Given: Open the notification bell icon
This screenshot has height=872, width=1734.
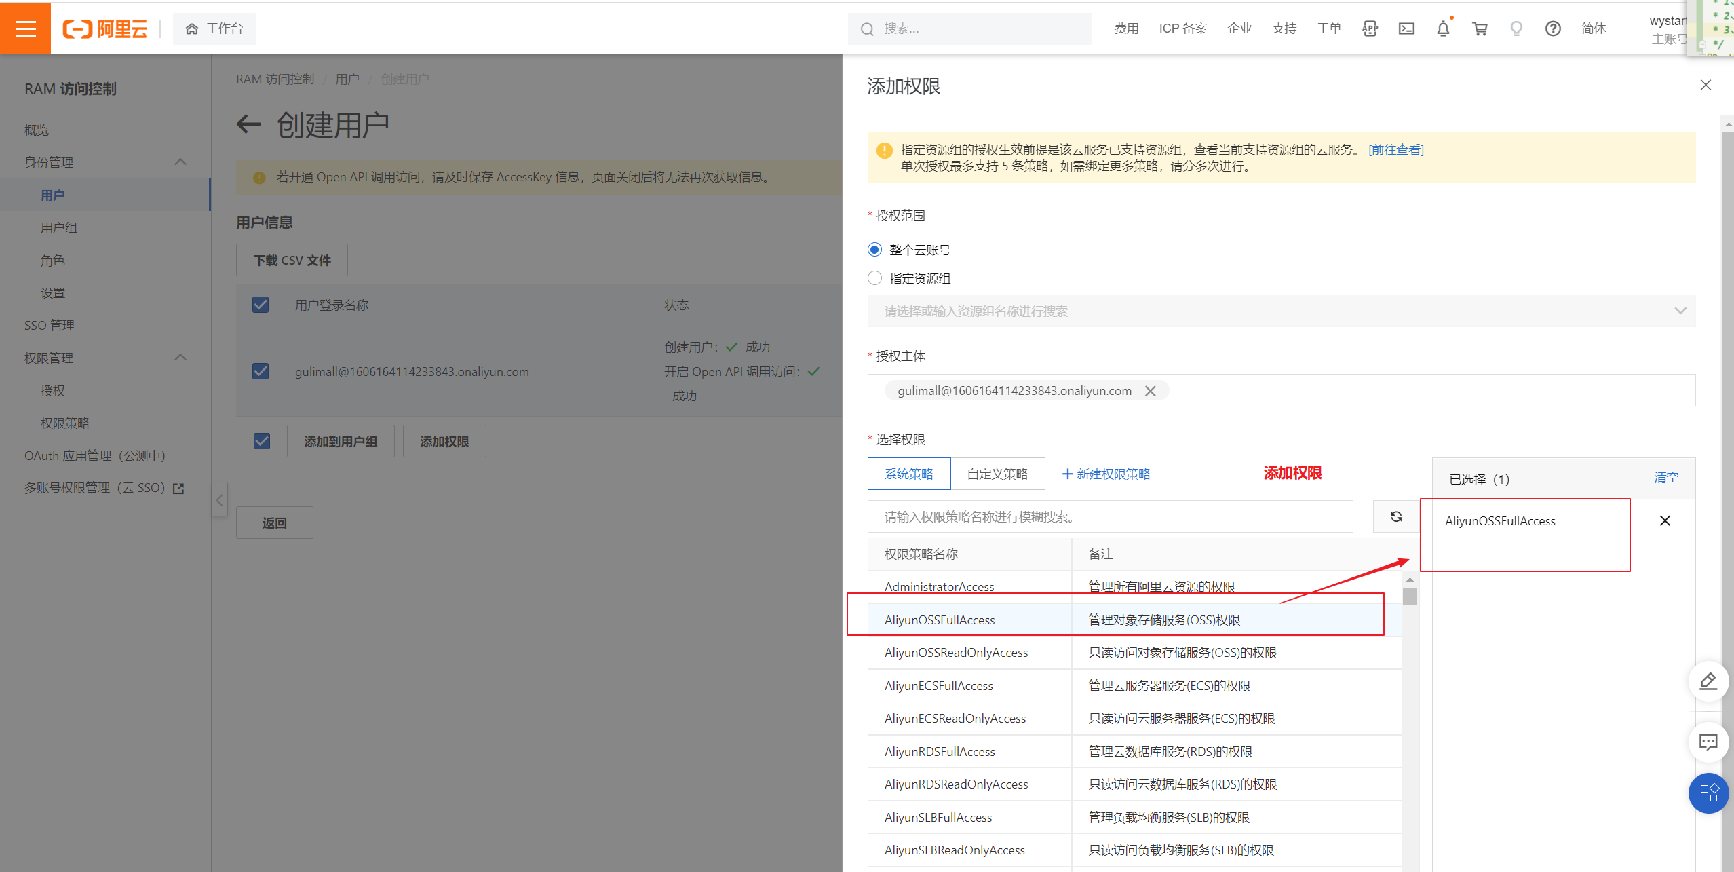Looking at the screenshot, I should pyautogui.click(x=1443, y=29).
